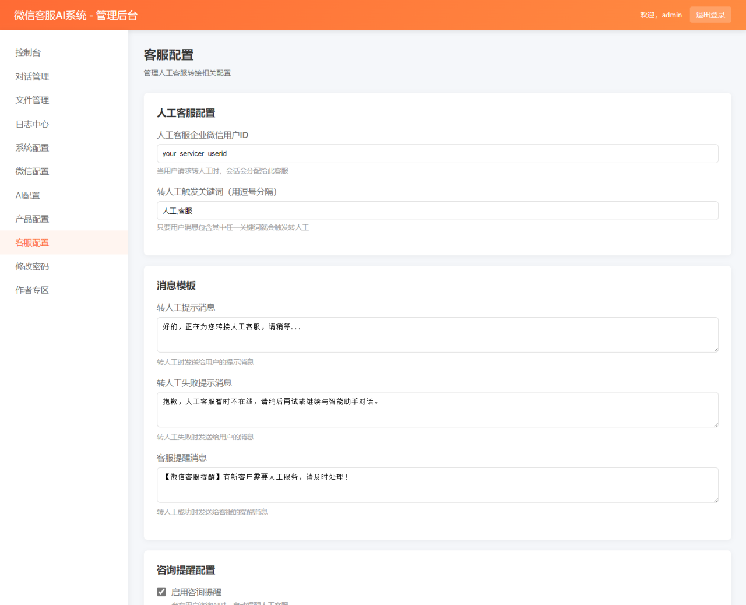746x605 pixels.
Task: Click the 客服提醒消息 message box
Action: point(437,484)
